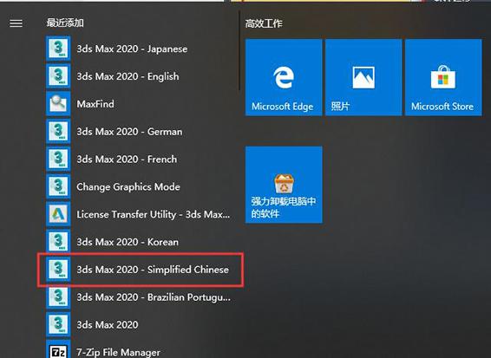Click the 3ds Max 2020 - English icon

click(58, 76)
